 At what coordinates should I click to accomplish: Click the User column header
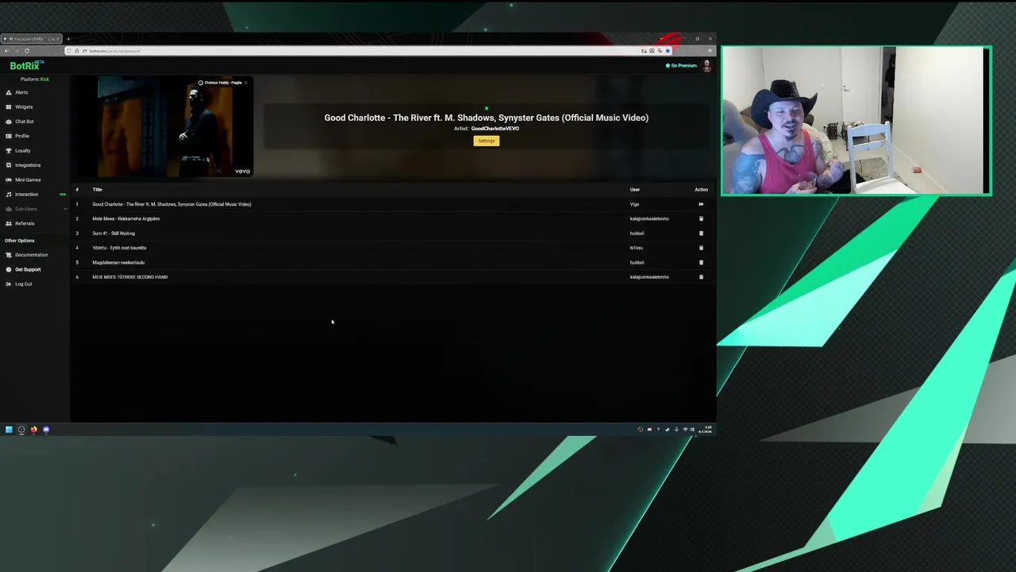(635, 190)
